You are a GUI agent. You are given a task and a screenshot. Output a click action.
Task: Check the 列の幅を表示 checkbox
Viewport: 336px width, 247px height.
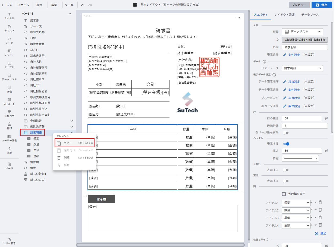click(x=284, y=194)
